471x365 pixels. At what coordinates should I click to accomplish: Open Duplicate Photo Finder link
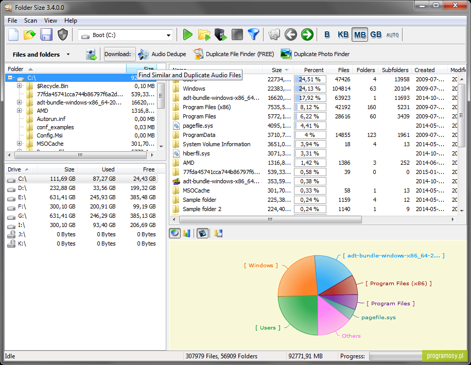click(x=315, y=55)
